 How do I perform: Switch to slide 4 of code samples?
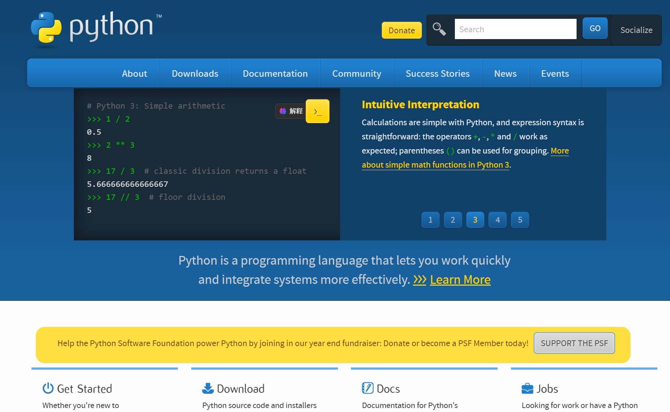click(498, 220)
